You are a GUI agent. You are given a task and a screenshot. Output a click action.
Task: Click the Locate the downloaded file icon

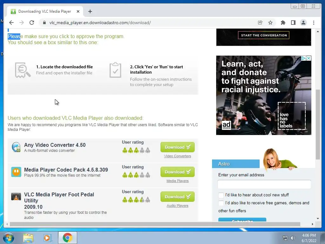click(x=23, y=70)
